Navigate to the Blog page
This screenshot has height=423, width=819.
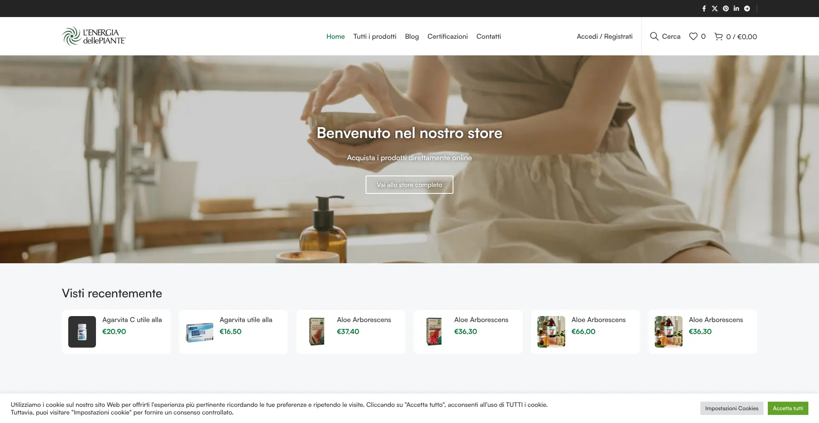coord(412,36)
